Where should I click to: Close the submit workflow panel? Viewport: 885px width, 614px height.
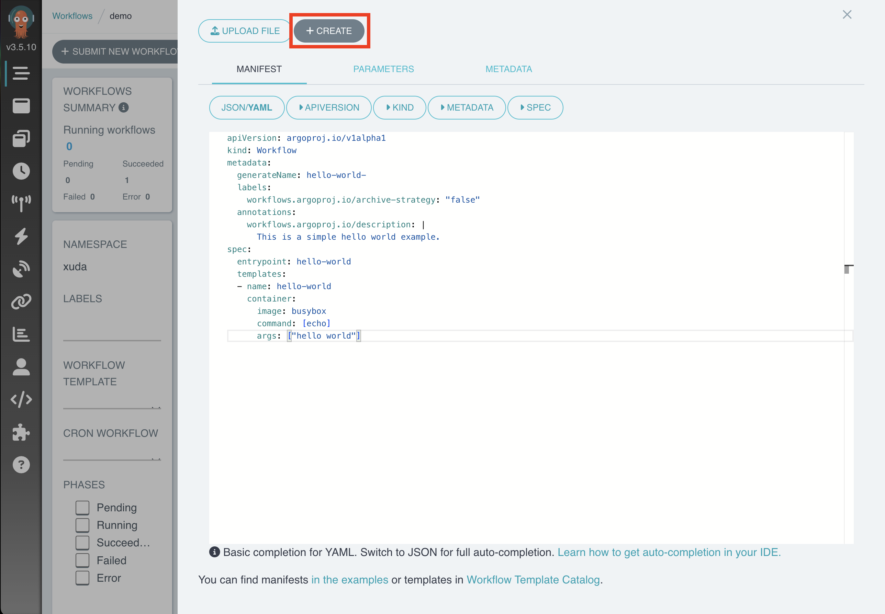tap(847, 15)
